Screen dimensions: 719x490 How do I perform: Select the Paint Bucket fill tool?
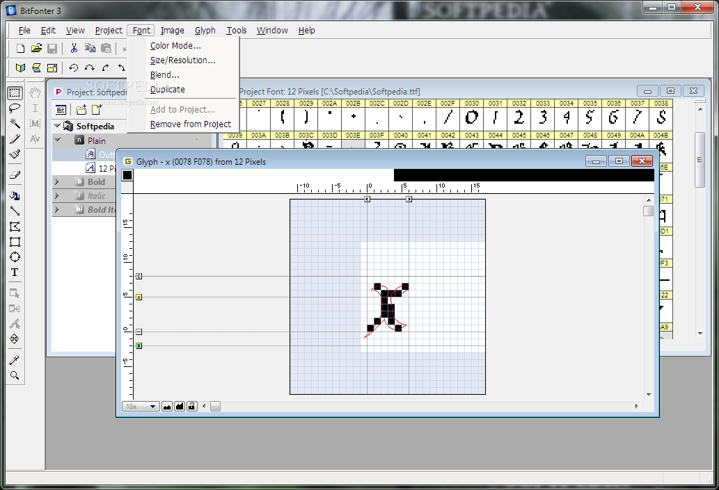pyautogui.click(x=15, y=195)
